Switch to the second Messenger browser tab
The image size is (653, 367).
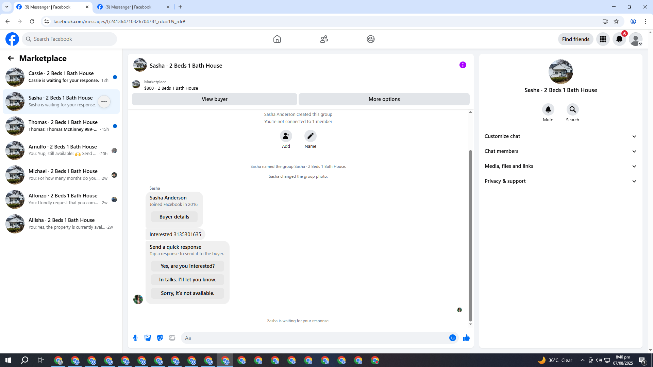point(134,7)
